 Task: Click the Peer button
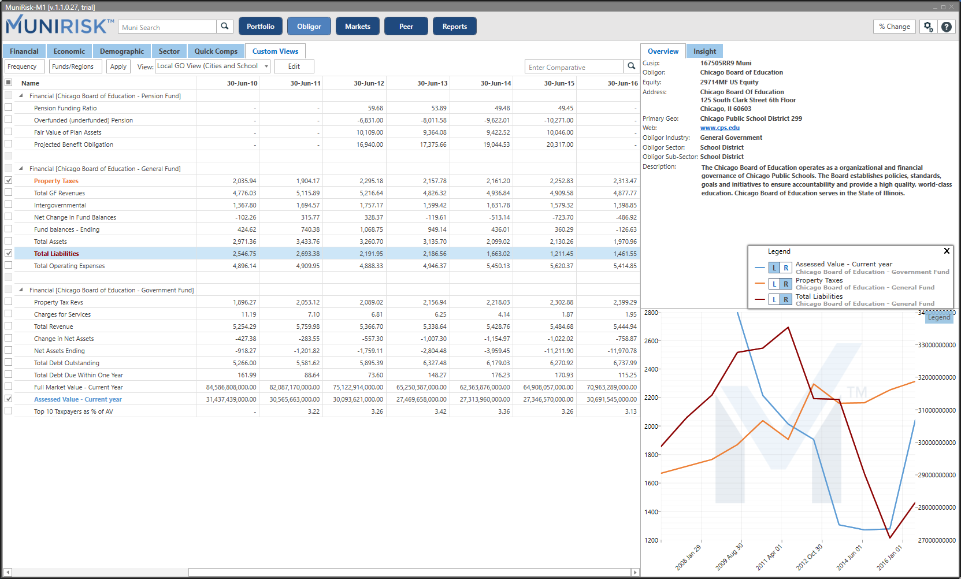click(406, 27)
